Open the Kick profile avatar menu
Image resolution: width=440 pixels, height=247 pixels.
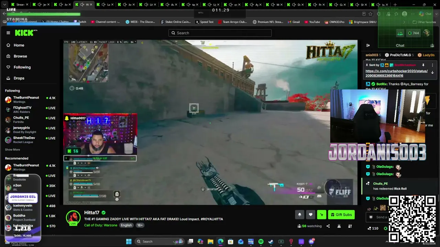[x=427, y=33]
